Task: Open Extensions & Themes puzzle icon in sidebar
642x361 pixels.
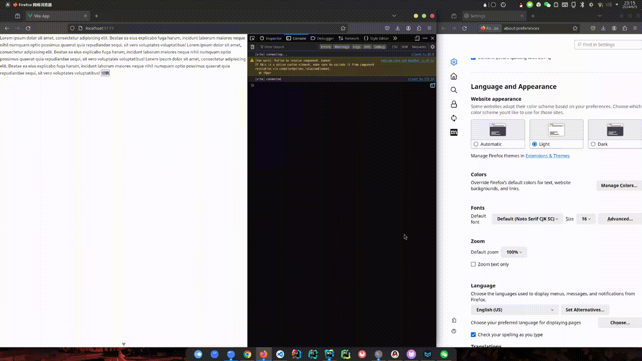Action: pyautogui.click(x=454, y=320)
